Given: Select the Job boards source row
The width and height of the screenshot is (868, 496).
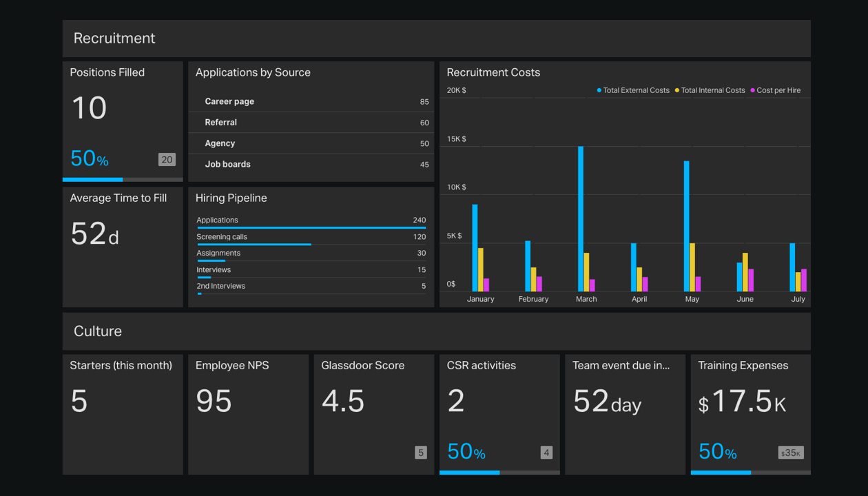Looking at the screenshot, I should pyautogui.click(x=311, y=164).
